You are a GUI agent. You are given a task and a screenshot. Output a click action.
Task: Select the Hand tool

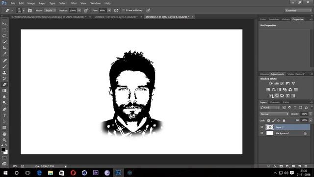click(4, 134)
